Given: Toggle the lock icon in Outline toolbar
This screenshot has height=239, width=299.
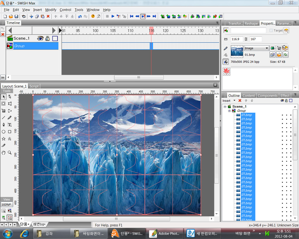Looking at the screenshot, I should point(286,101).
